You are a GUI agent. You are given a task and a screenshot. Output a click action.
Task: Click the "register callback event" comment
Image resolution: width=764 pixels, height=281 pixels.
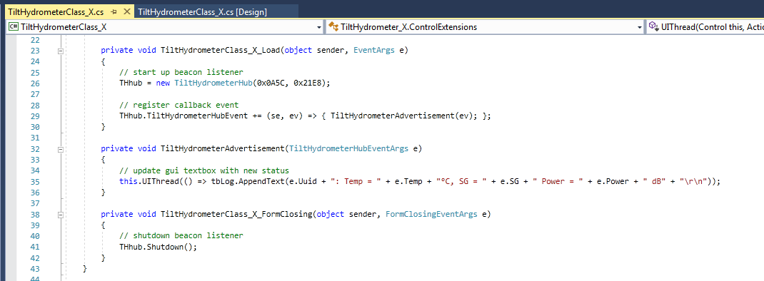[179, 105]
